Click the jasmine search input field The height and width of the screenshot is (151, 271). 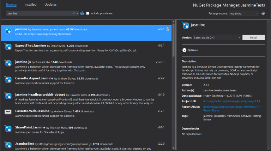pyautogui.click(x=40, y=13)
